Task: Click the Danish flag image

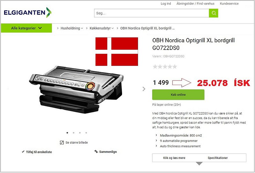Action: [117, 51]
